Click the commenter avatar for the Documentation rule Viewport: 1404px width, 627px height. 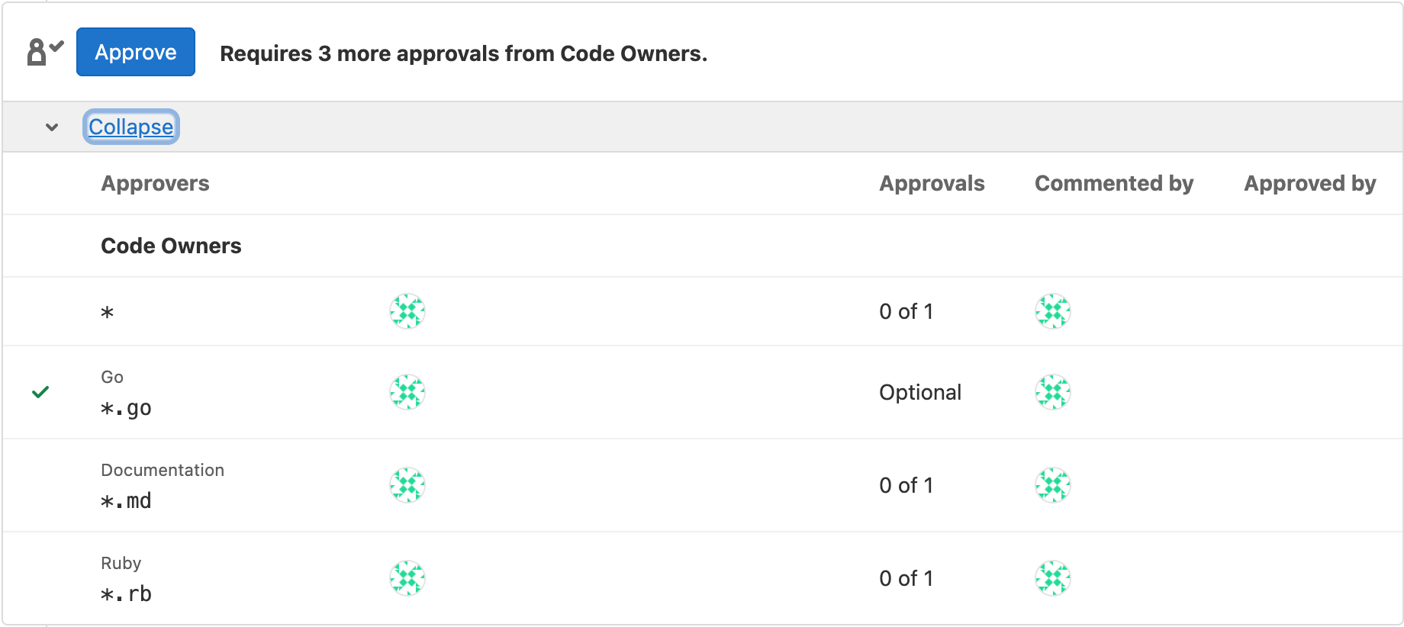[x=1053, y=484]
